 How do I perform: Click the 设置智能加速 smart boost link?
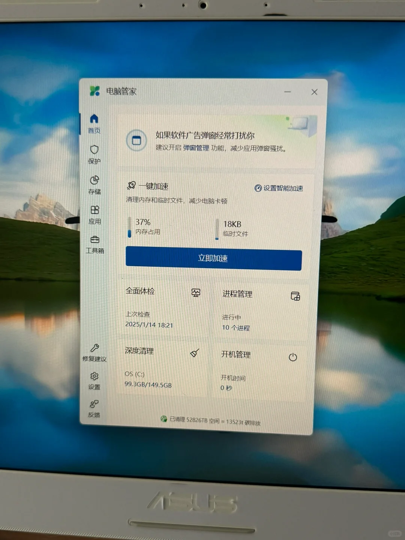click(279, 189)
